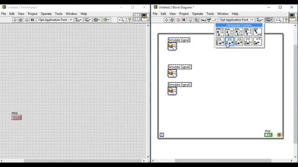Toggle Highlight Execution light bulb
The width and height of the screenshot is (298, 167).
tap(190, 20)
